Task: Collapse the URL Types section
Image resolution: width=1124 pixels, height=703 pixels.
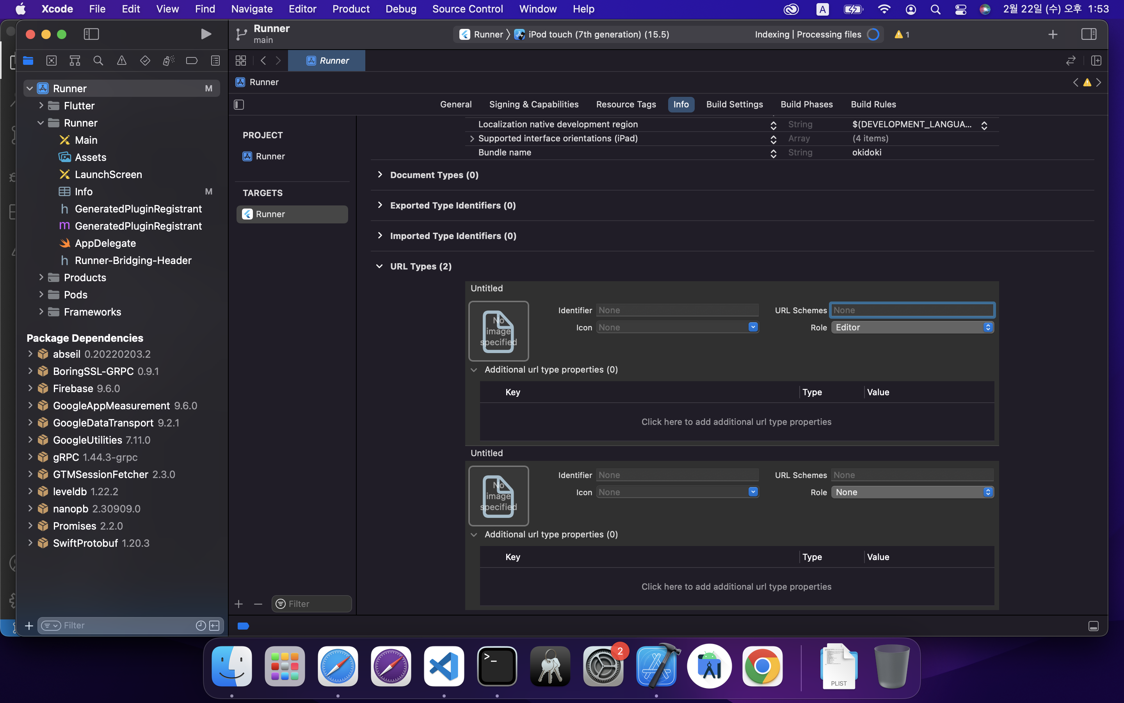Action: (379, 266)
